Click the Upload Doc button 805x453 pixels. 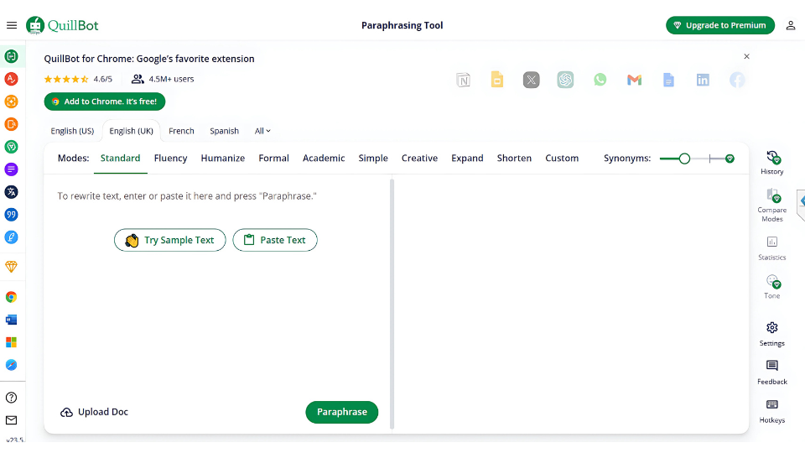pyautogui.click(x=95, y=412)
